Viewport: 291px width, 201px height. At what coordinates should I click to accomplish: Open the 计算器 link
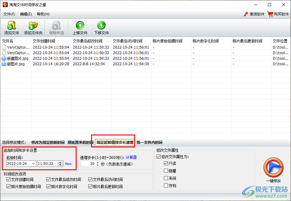(x=131, y=157)
